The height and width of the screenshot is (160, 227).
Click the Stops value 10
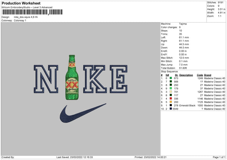point(180,31)
